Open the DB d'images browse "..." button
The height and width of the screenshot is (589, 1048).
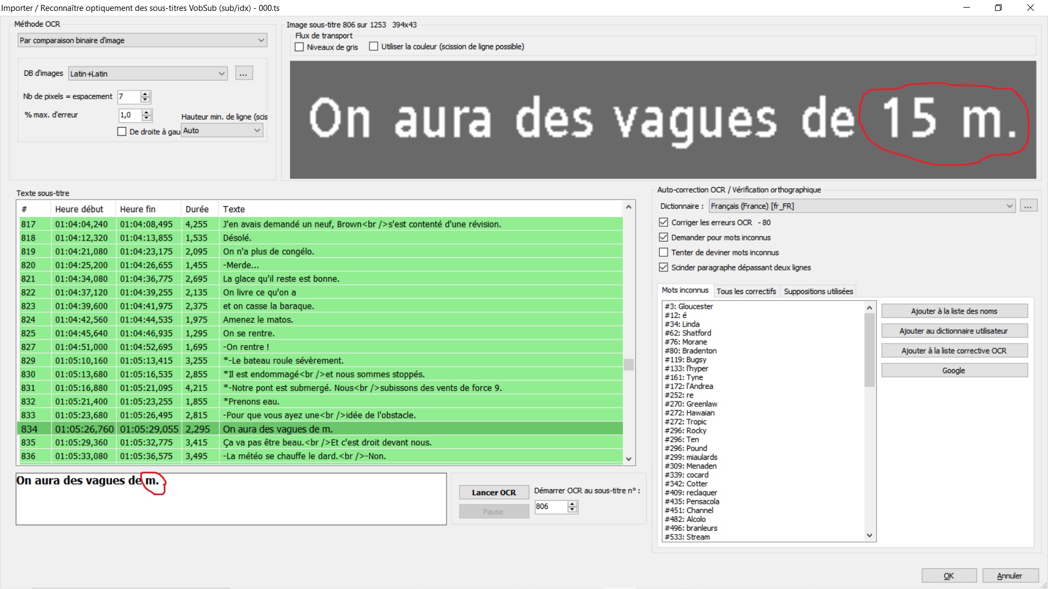coord(243,73)
